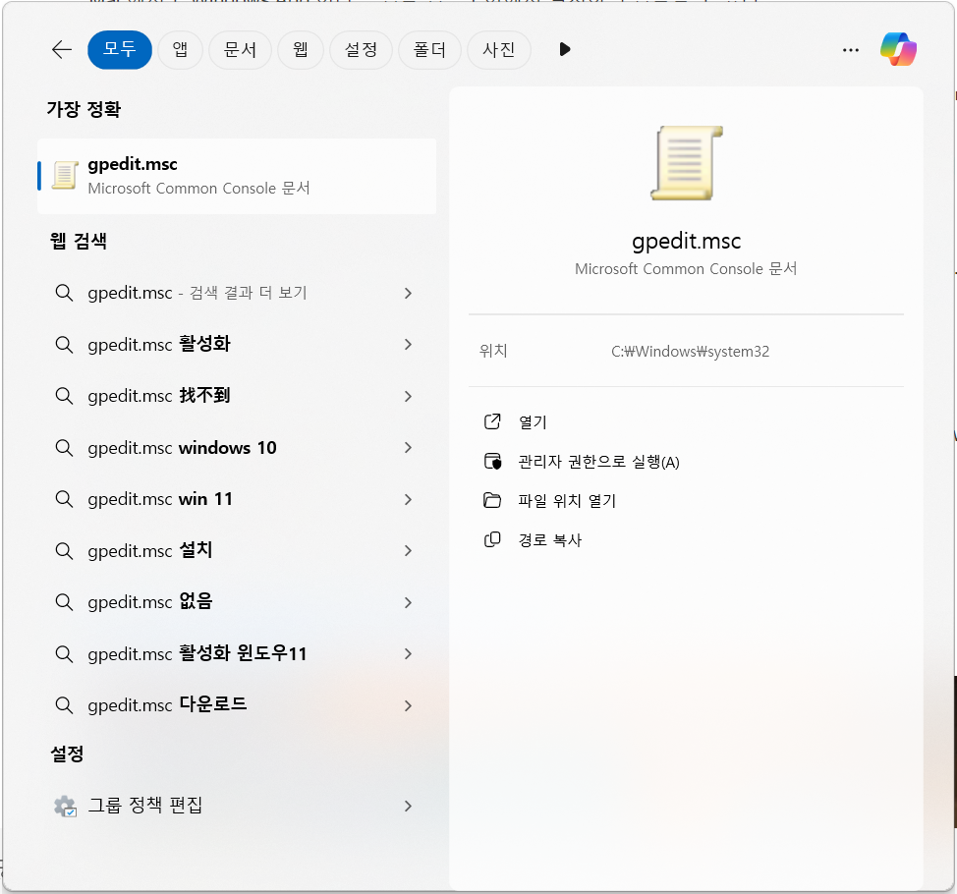Open the Copilot icon
957x894 pixels.
click(898, 49)
